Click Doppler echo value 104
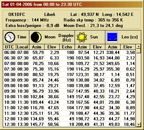 (67, 108)
